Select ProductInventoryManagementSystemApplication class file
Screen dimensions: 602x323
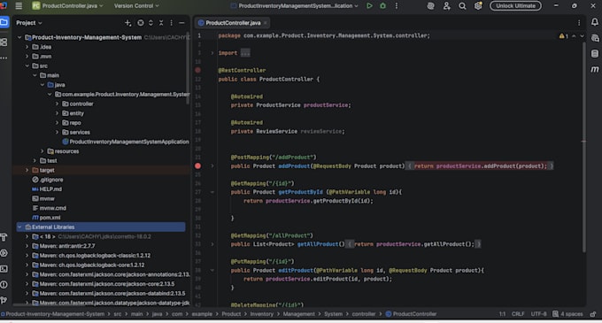pos(126,142)
